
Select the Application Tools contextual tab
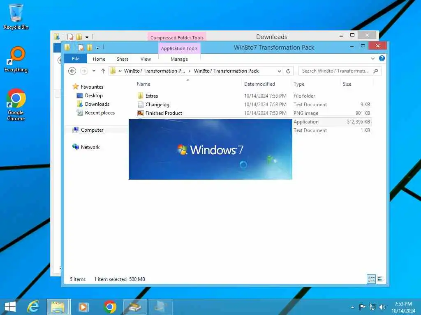[179, 48]
